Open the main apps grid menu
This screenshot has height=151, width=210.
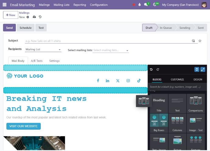tap(4, 5)
